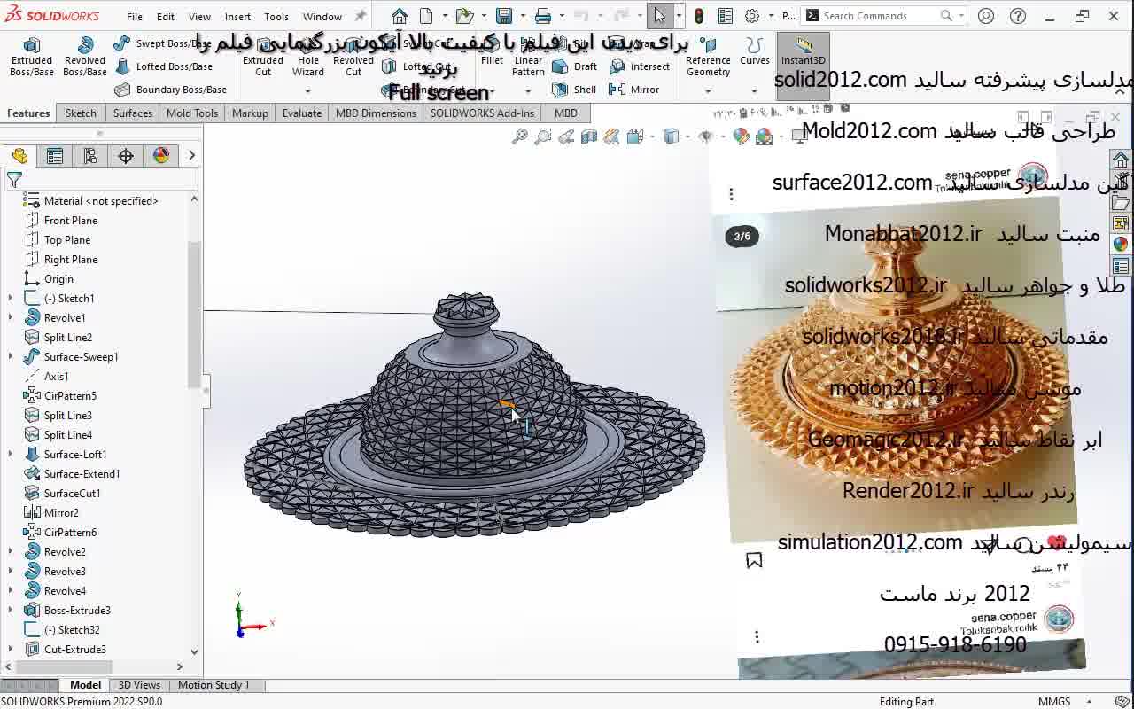This screenshot has height=709, width=1134.
Task: Switch to the Surfaces tab
Action: pyautogui.click(x=133, y=113)
